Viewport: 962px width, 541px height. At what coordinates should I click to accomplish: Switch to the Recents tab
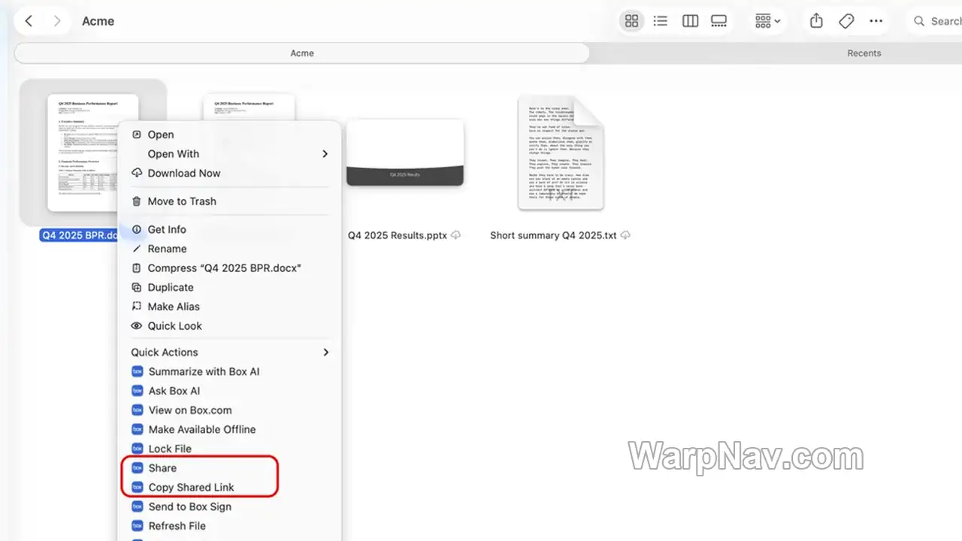click(x=864, y=53)
